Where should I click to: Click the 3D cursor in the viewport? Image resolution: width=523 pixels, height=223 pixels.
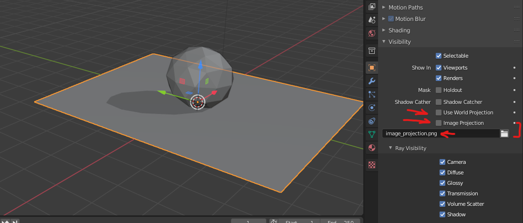click(x=197, y=102)
